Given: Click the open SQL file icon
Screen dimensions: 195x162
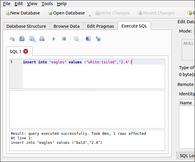Looking at the screenshot, I should coord(22,39).
